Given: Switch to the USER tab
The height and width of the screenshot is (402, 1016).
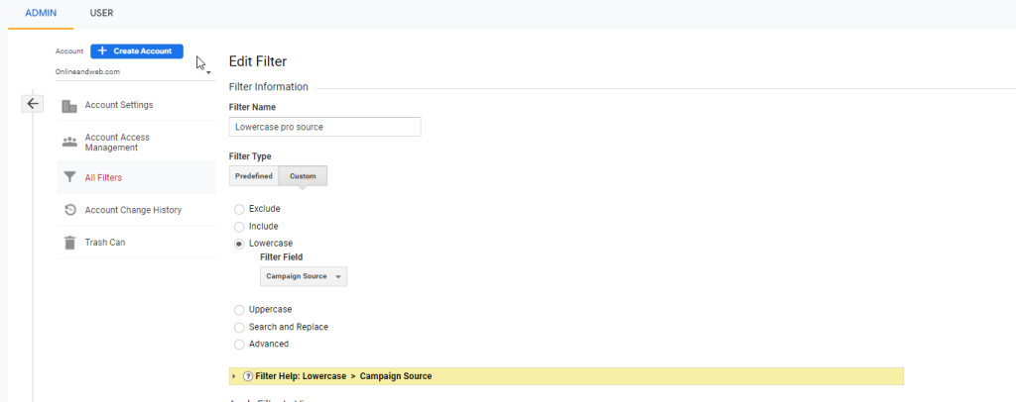Looking at the screenshot, I should pos(101,13).
